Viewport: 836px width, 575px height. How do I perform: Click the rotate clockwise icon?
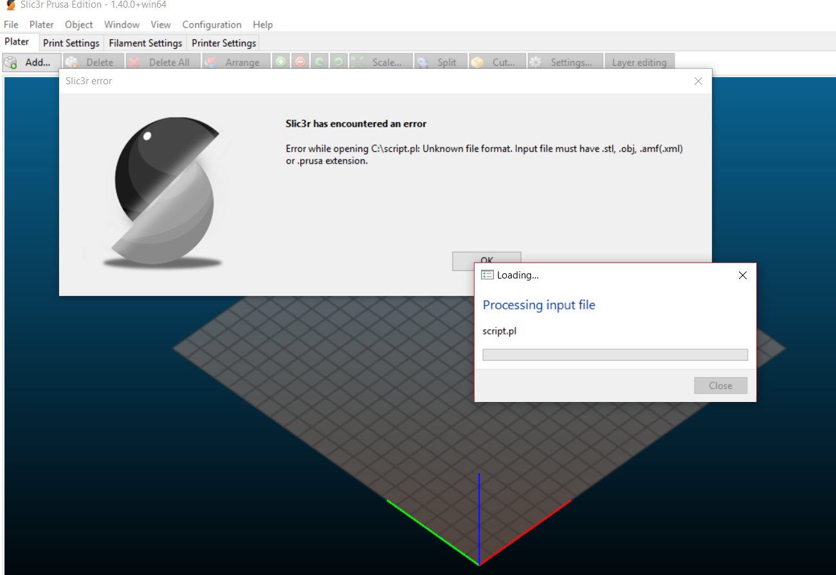click(x=339, y=62)
